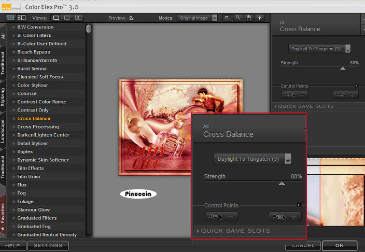Click the plus control point button in enlarged inset
365x252 pixels.
pyautogui.click(x=285, y=217)
